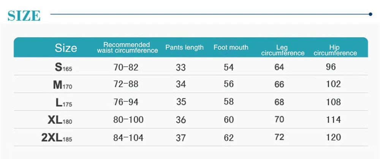Select the foot mouth value 62
Viewport: 380px width, 159px height.
[x=229, y=137]
